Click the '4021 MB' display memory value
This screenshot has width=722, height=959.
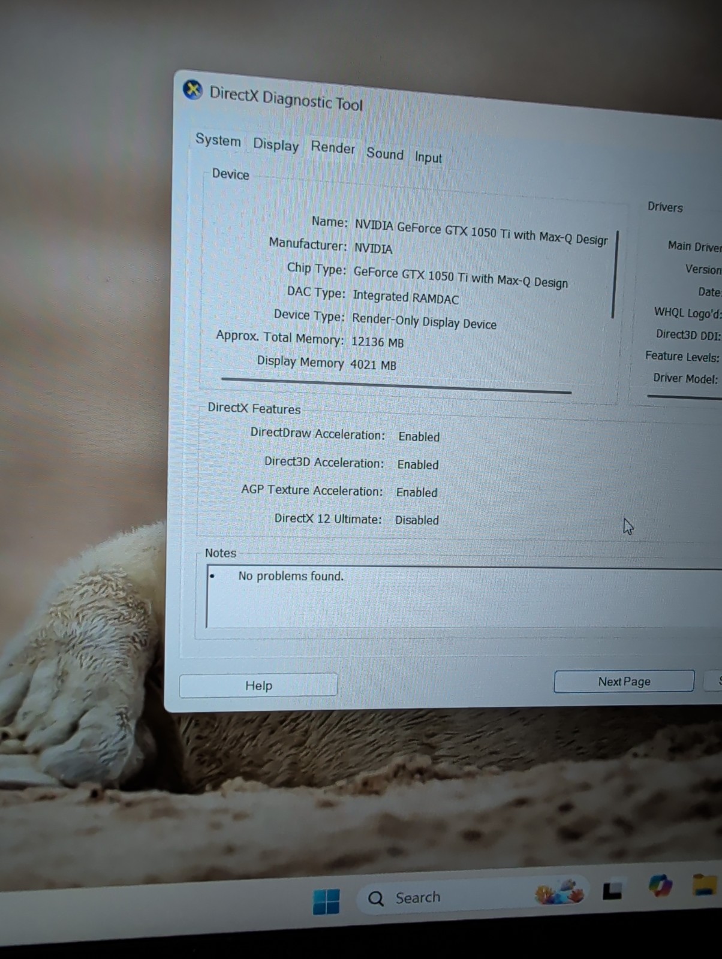point(373,364)
